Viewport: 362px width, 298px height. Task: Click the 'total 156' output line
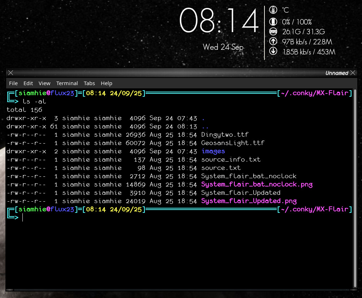[24, 110]
